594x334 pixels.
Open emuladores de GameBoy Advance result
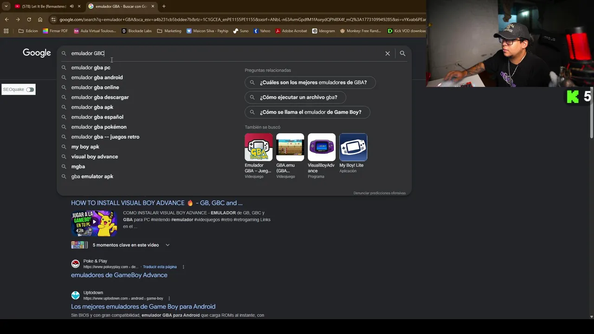(119, 275)
